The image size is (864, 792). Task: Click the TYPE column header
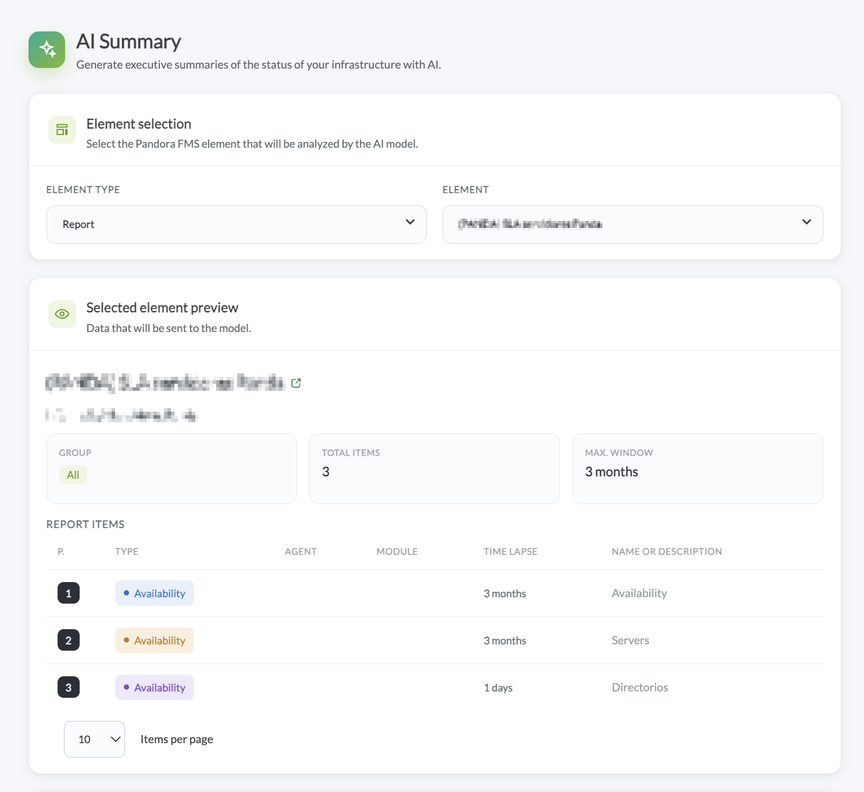127,551
